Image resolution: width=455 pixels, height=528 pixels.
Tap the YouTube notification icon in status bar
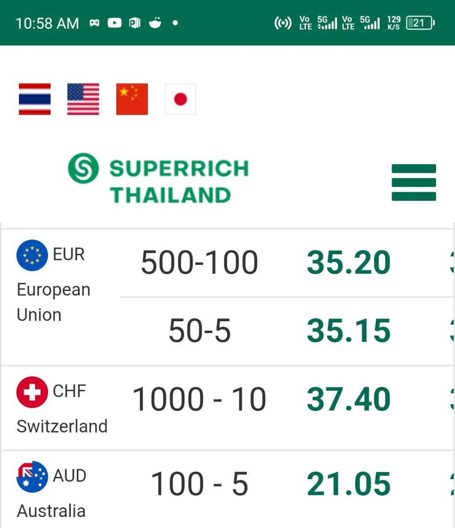point(114,22)
